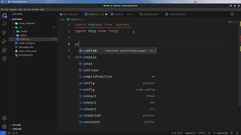Collapse the BACKEND root section

coord(33,19)
